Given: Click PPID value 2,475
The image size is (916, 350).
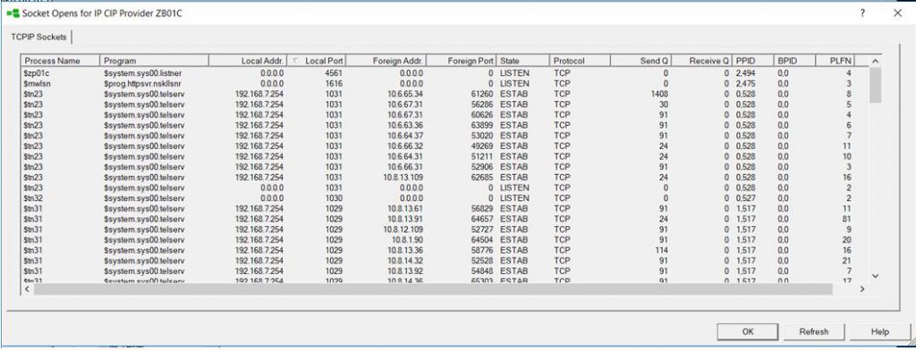Looking at the screenshot, I should (746, 84).
